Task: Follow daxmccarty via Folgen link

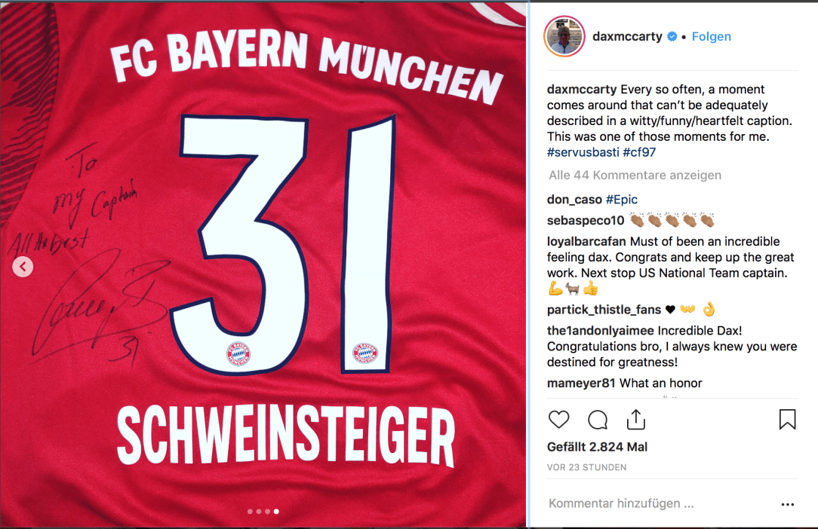Action: (711, 36)
